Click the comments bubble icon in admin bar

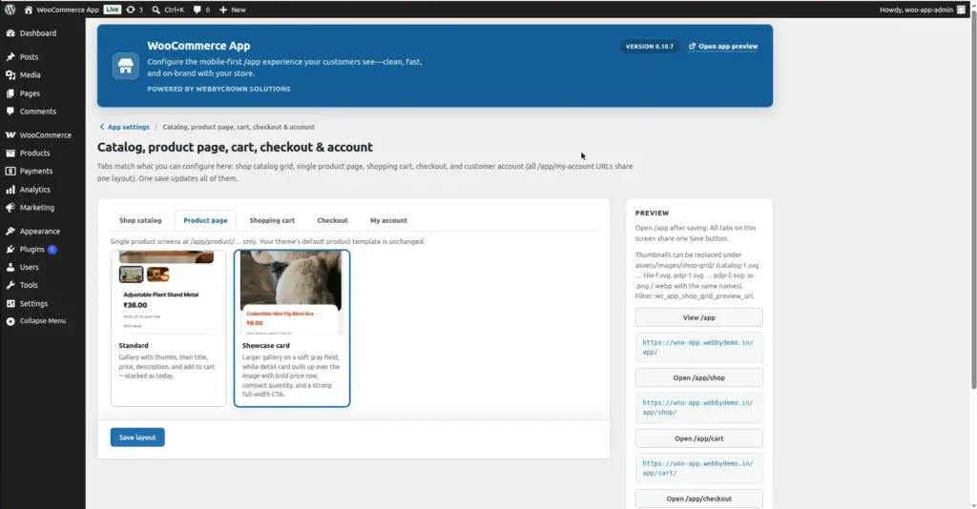tap(197, 10)
